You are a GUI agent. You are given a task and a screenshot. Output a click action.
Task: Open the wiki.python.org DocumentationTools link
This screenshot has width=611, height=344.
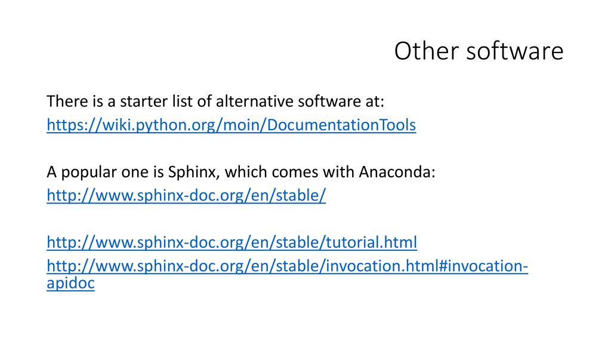(231, 125)
